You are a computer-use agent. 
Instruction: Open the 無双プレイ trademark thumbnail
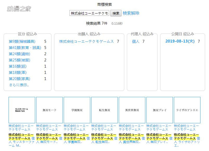[x=160, y=110]
